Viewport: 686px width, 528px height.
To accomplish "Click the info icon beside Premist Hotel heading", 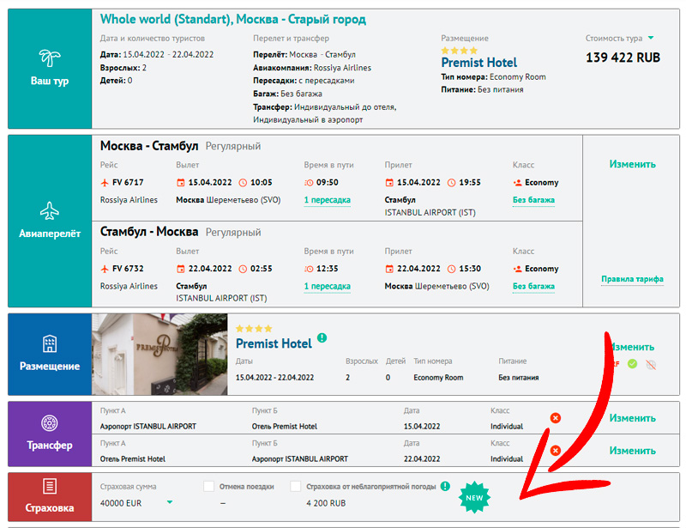I will [322, 338].
